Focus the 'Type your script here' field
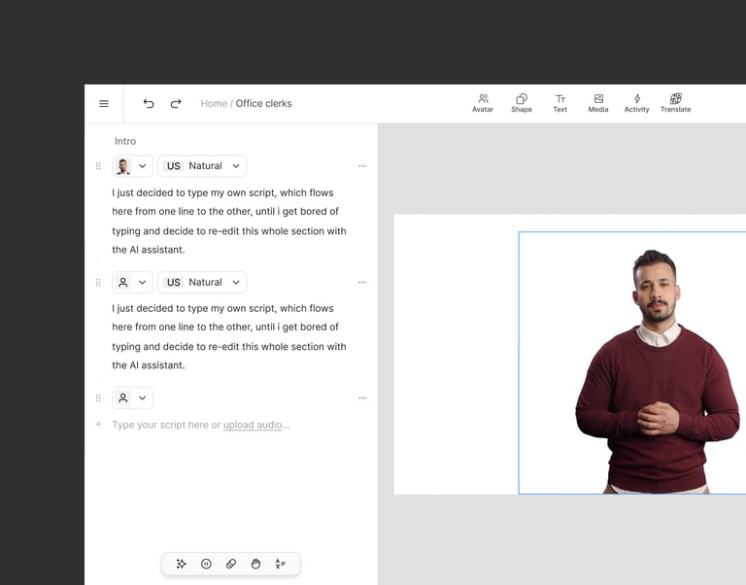The height and width of the screenshot is (585, 746). tap(201, 425)
